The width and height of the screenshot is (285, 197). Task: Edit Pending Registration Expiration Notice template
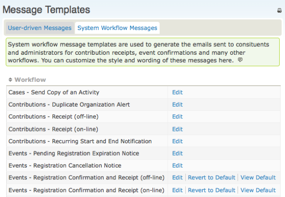[177, 153]
